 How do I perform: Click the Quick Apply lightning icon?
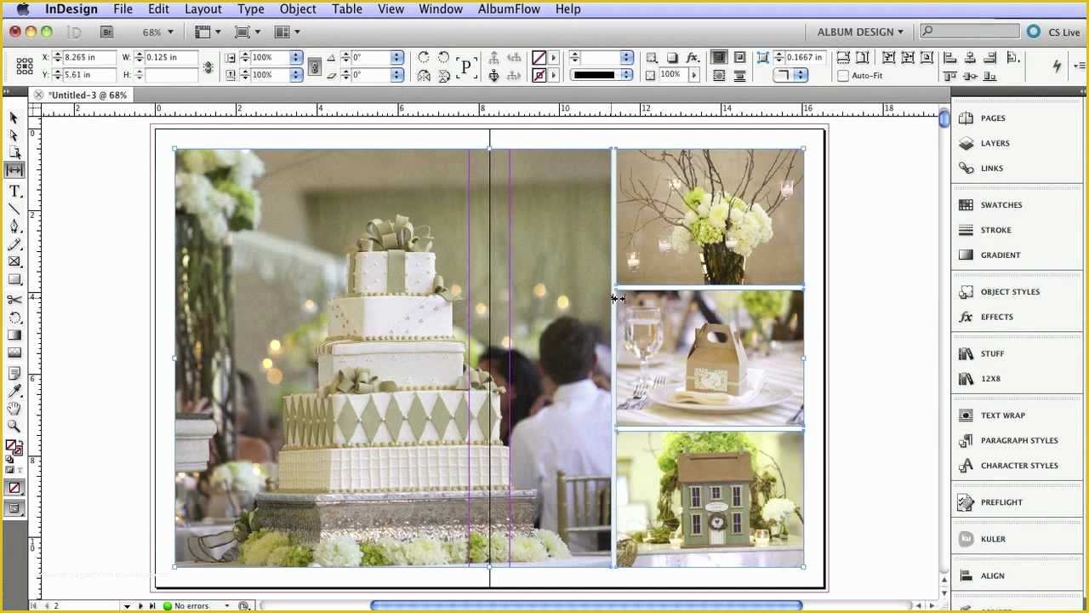tap(1057, 66)
